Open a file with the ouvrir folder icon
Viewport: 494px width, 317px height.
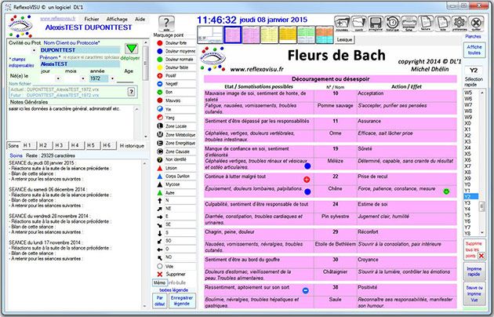pos(359,24)
